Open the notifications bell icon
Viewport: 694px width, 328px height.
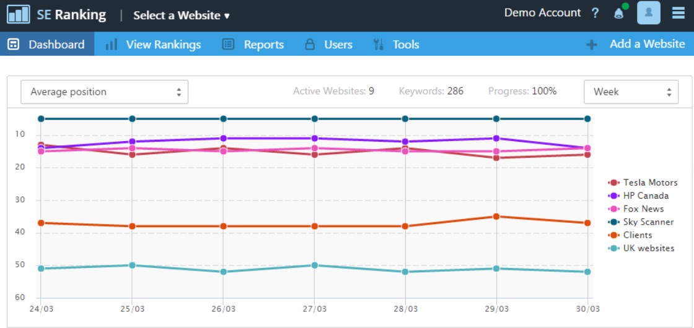(x=618, y=14)
